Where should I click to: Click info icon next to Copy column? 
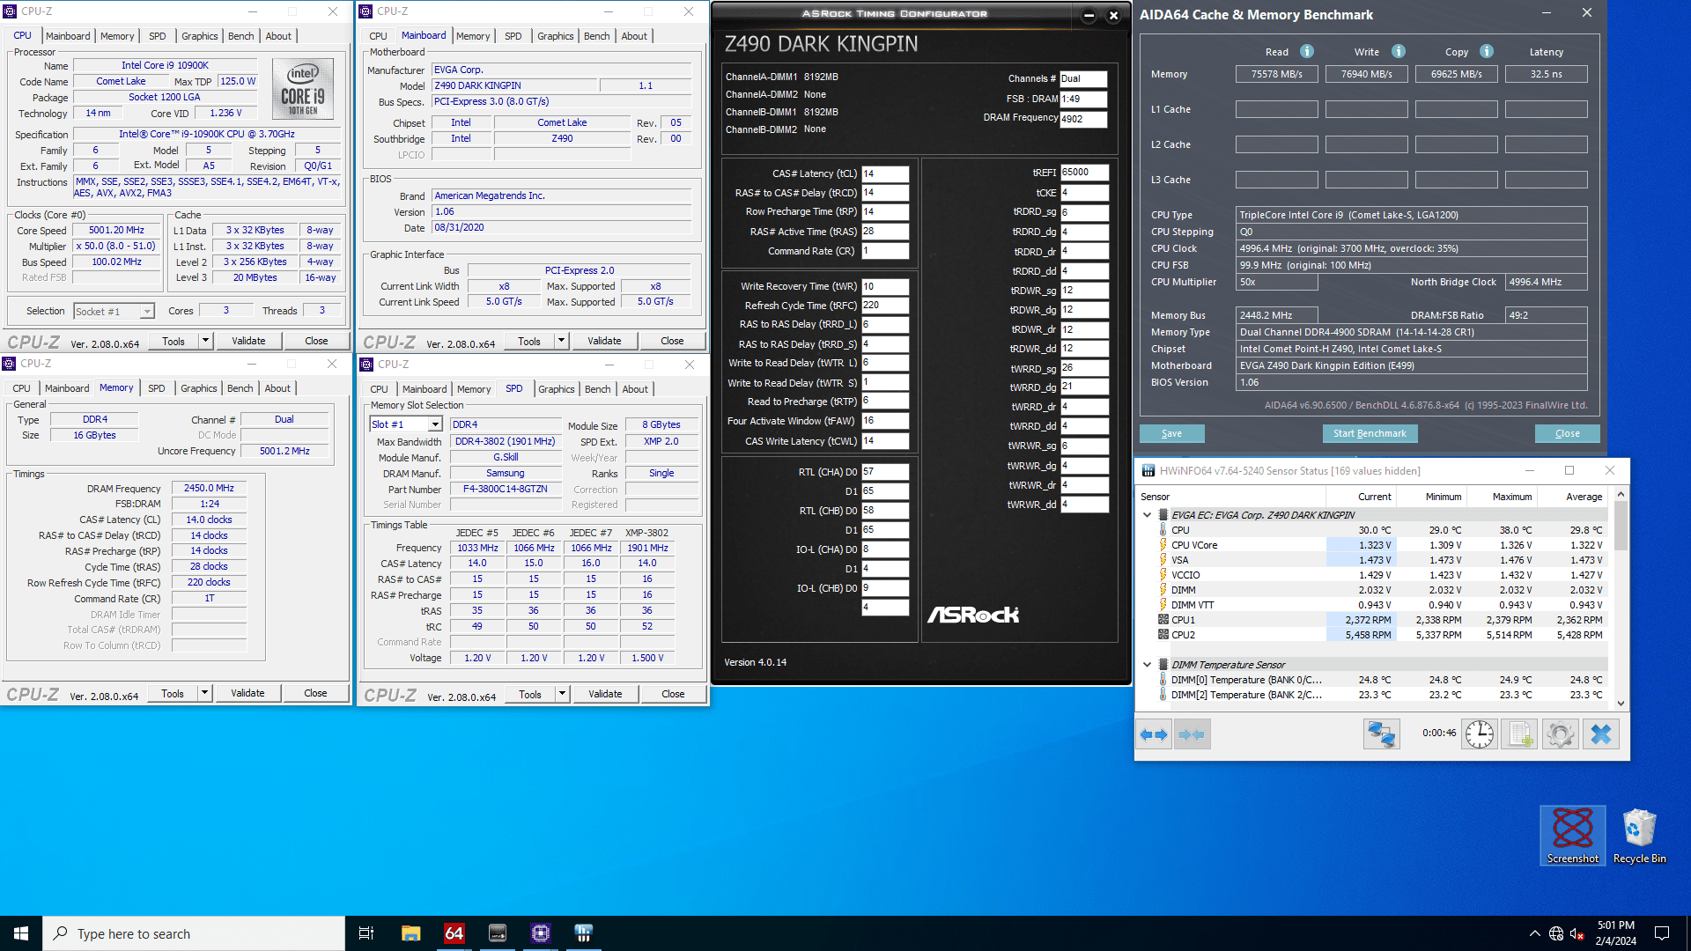1487,52
